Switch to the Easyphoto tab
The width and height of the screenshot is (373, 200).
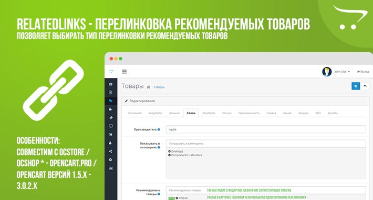pos(156,113)
